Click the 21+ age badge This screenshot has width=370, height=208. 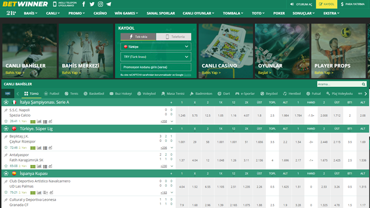[11, 13]
